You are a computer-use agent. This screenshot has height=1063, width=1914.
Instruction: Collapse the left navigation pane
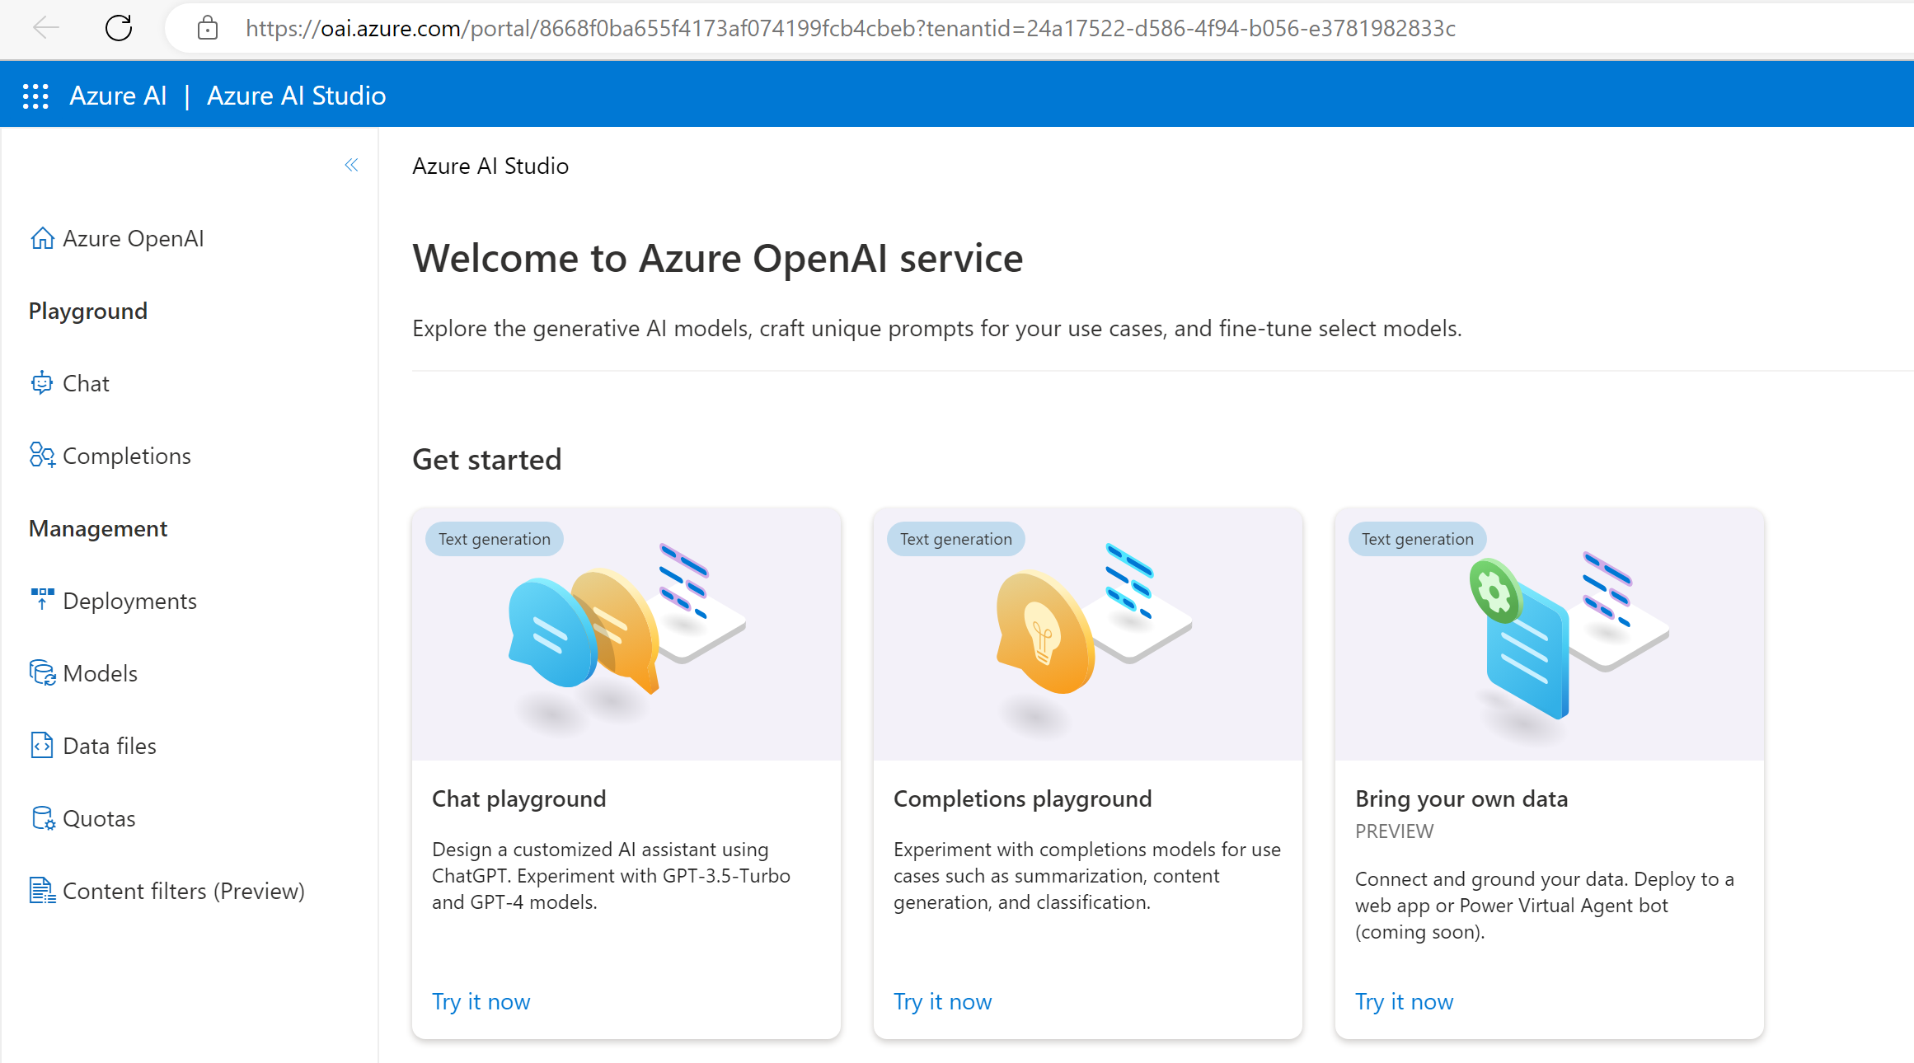[x=351, y=165]
